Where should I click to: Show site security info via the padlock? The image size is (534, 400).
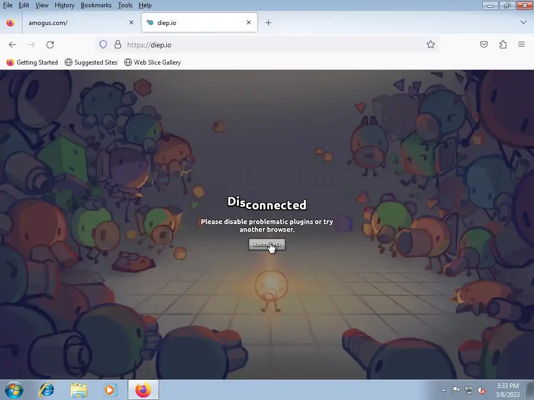(118, 45)
